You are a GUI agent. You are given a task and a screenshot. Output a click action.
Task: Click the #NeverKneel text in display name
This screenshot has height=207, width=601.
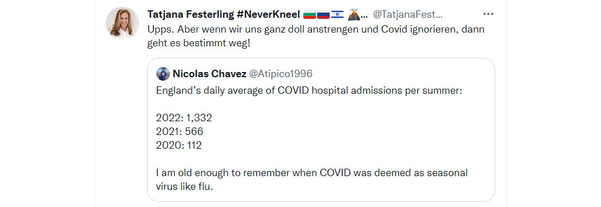[268, 14]
